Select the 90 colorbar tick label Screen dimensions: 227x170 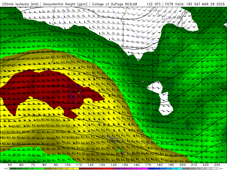tap(56, 165)
